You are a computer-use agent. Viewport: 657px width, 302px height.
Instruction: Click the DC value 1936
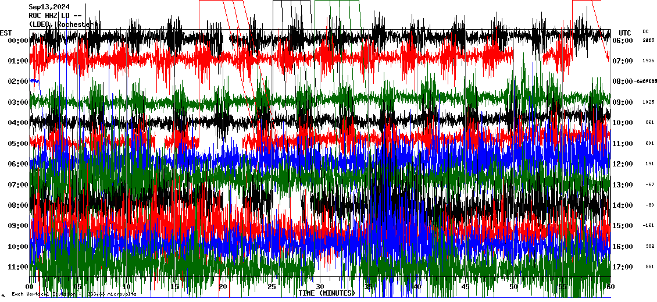(648, 61)
